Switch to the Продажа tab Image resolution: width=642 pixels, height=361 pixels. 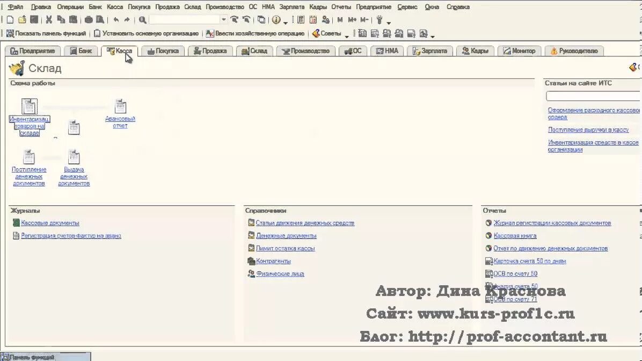pos(210,51)
